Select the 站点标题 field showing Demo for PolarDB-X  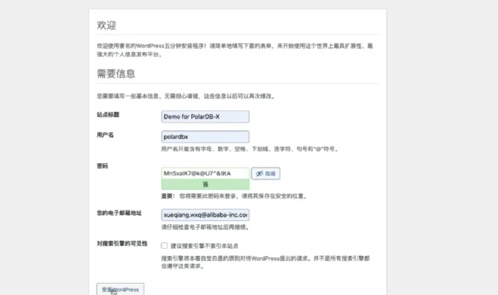tap(205, 117)
